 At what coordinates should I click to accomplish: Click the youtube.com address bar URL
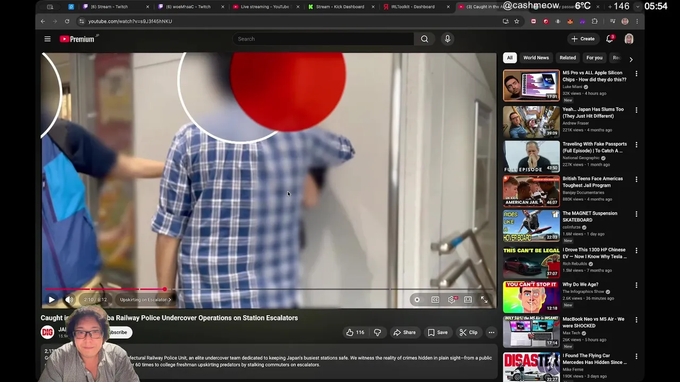point(130,21)
